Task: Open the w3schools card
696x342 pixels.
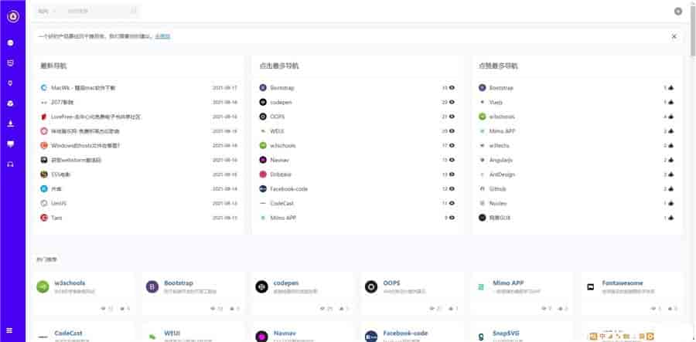Action: pyautogui.click(x=84, y=293)
